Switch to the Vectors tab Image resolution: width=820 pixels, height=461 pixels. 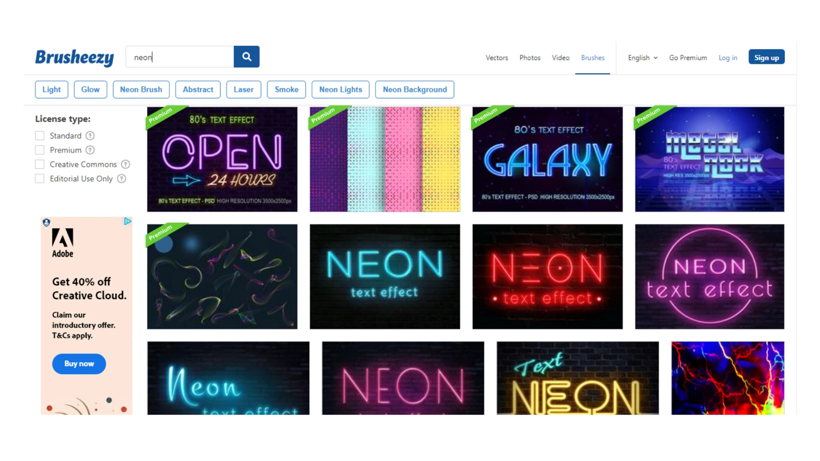(497, 58)
